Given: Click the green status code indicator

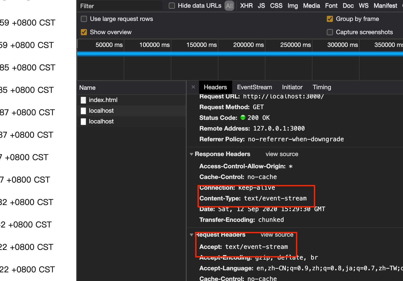Looking at the screenshot, I should 243,118.
